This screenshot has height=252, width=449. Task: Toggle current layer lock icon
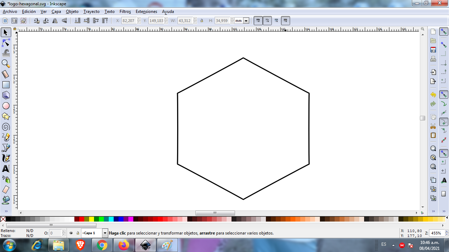tap(78, 233)
